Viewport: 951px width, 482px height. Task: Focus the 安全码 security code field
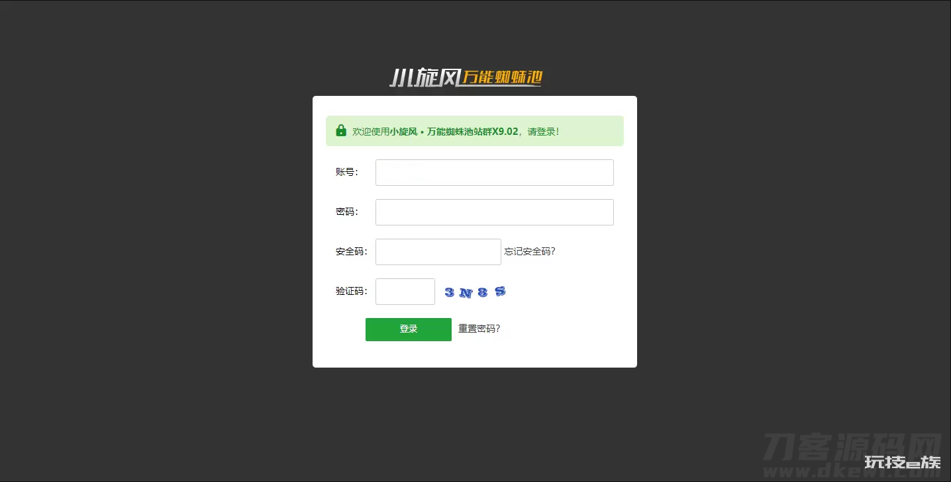pos(438,252)
